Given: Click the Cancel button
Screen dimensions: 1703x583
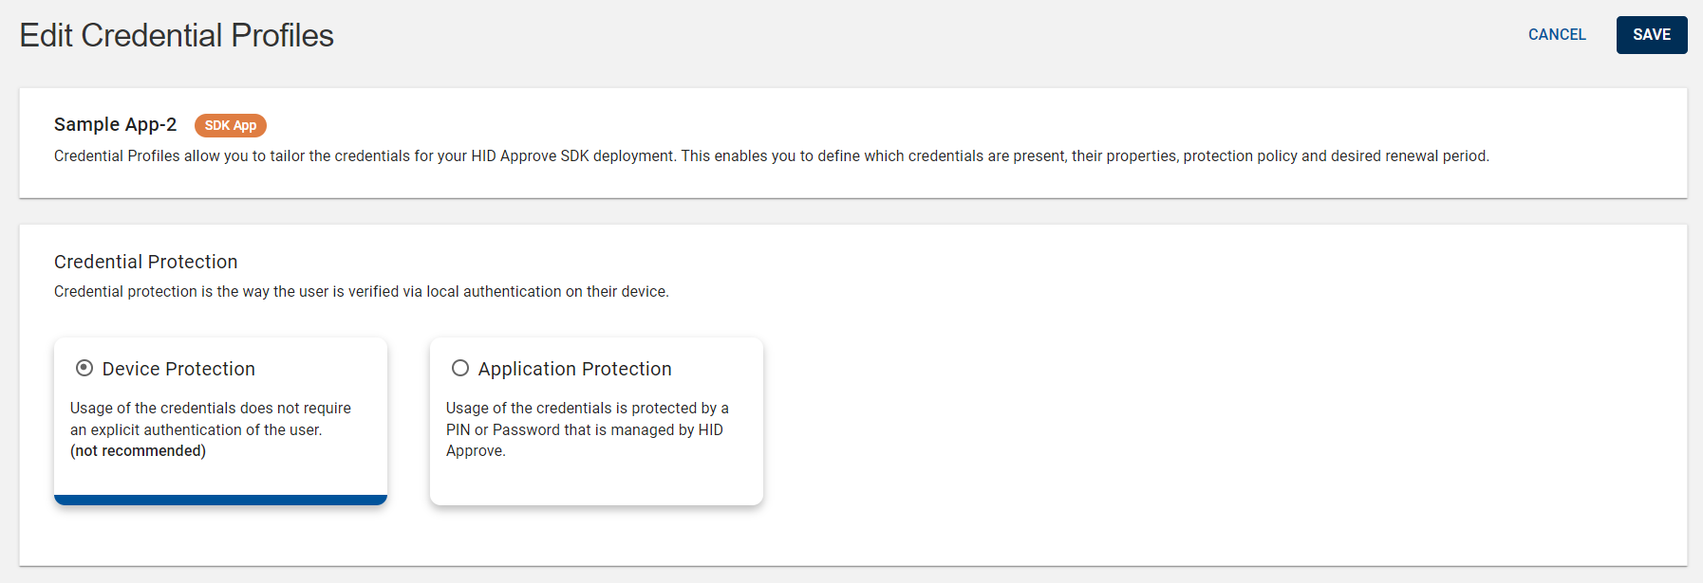Looking at the screenshot, I should (x=1556, y=35).
